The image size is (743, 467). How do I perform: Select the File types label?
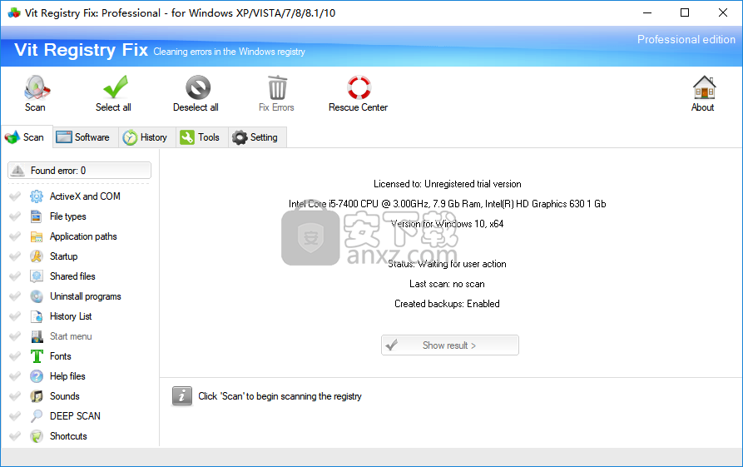coord(67,216)
